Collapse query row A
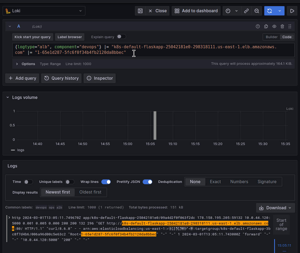Viewport: 300px width, 253px height. tap(10, 26)
